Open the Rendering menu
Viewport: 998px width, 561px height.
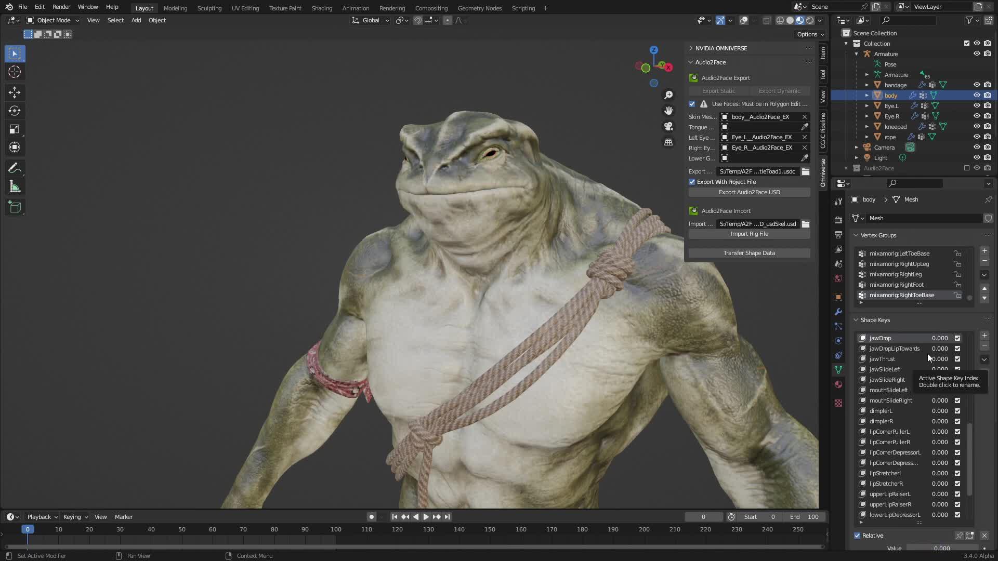pos(392,8)
